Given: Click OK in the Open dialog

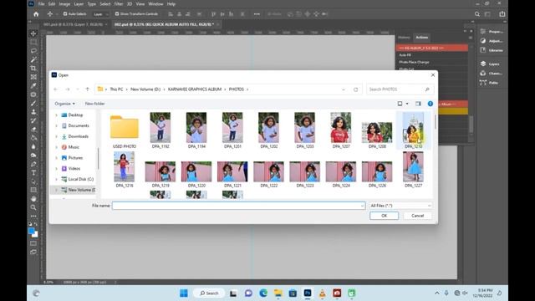Looking at the screenshot, I should coord(385,216).
